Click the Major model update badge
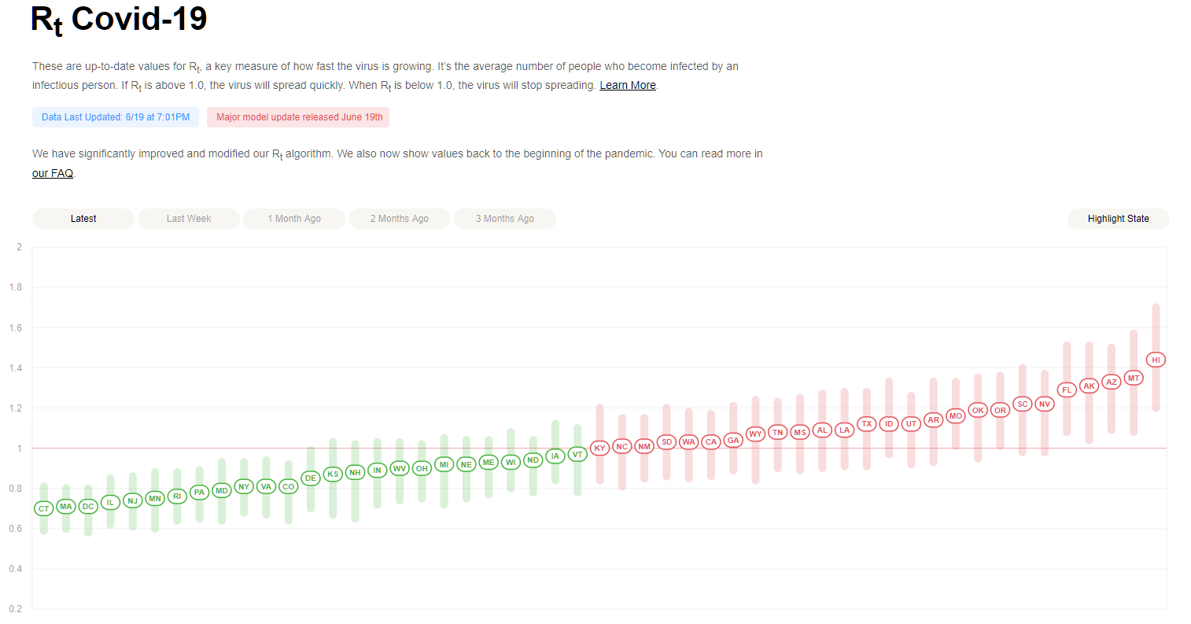 (298, 117)
